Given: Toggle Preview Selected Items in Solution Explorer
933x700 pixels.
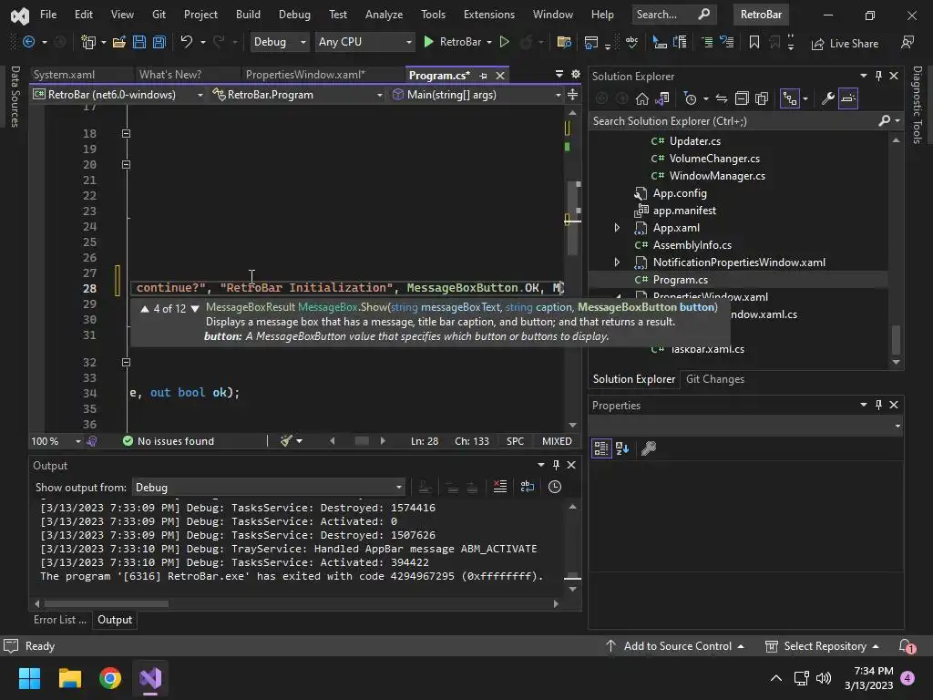Looking at the screenshot, I should (x=848, y=98).
